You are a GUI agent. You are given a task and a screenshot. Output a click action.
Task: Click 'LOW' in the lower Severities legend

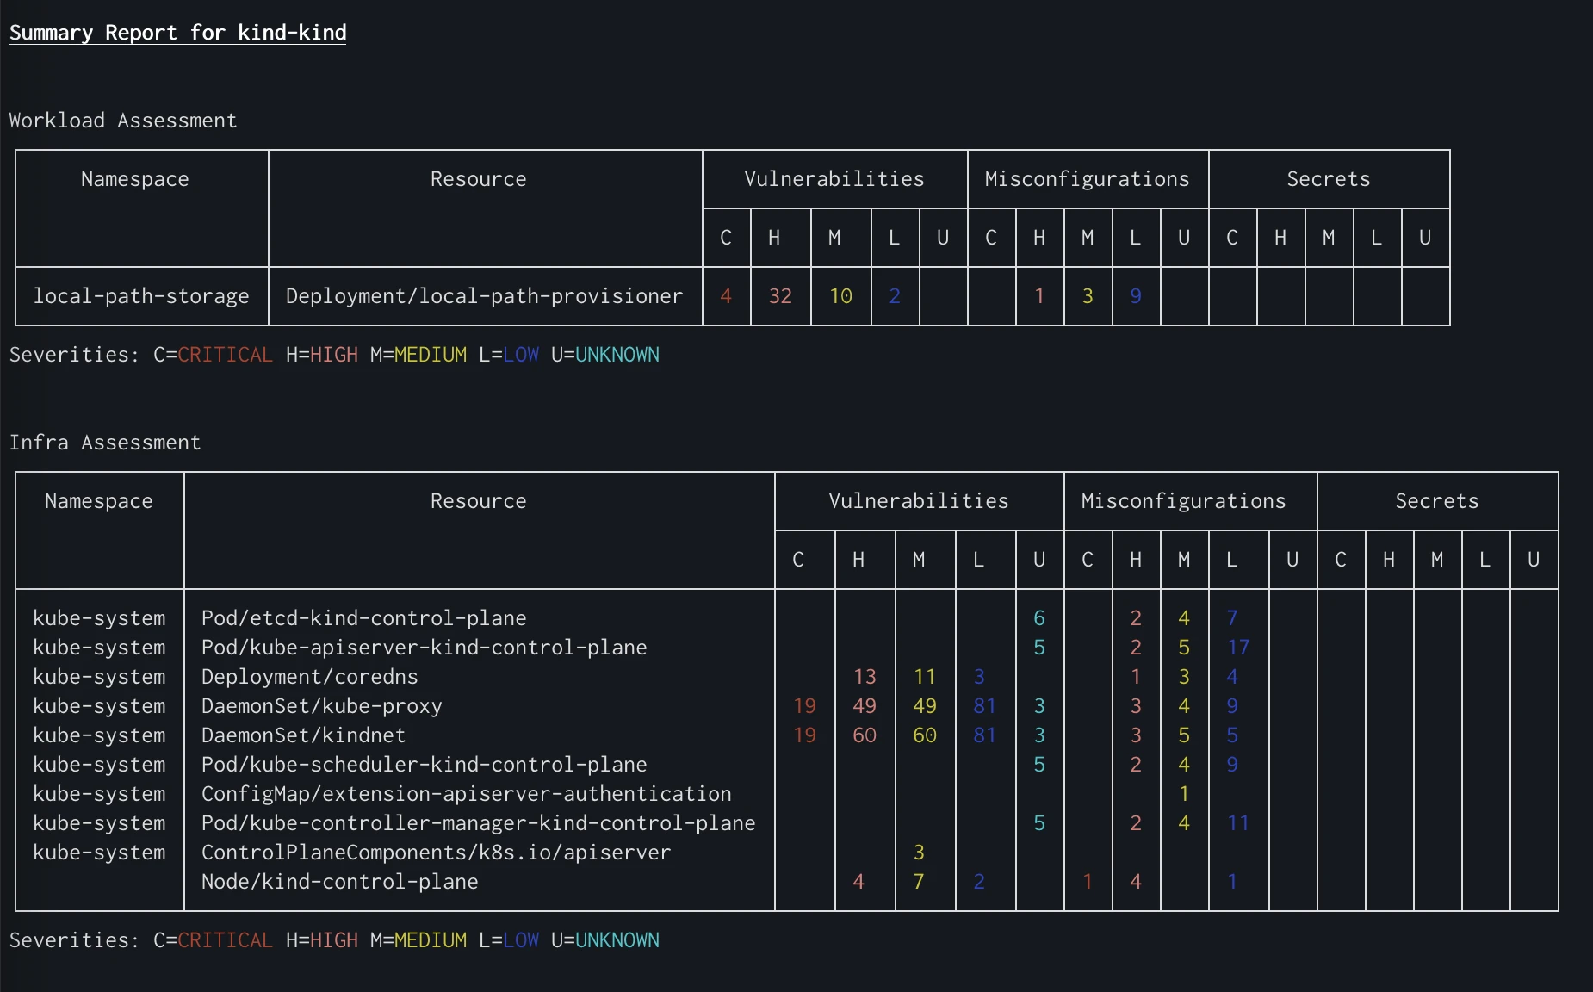521,940
